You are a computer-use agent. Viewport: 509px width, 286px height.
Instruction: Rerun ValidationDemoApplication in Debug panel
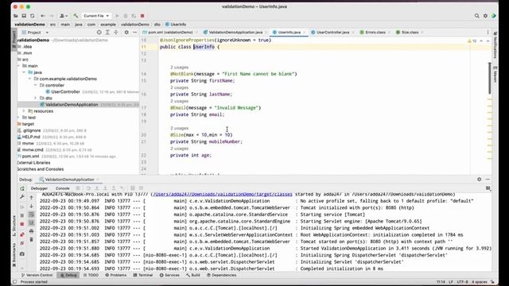pyautogui.click(x=22, y=188)
